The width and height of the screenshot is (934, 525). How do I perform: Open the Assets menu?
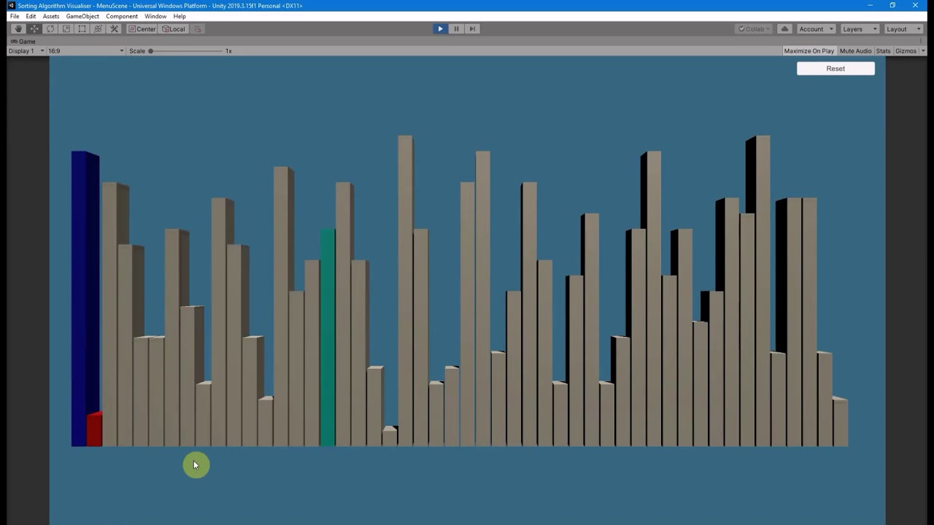point(51,16)
